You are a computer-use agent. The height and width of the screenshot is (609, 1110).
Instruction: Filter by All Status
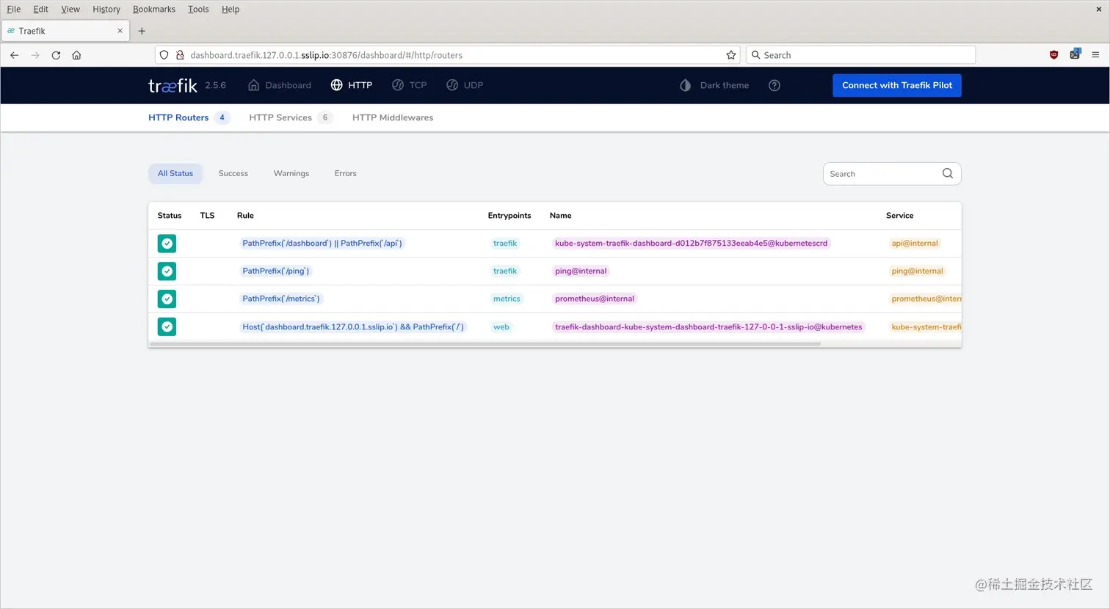[x=175, y=173]
